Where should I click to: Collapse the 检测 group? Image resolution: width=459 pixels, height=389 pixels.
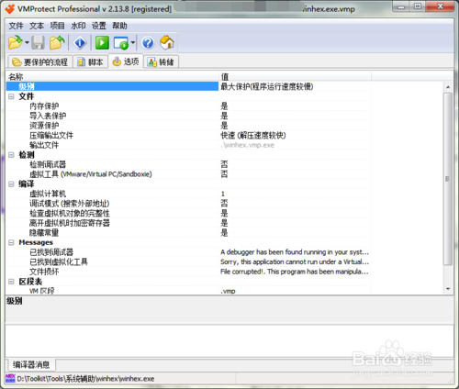[x=11, y=155]
